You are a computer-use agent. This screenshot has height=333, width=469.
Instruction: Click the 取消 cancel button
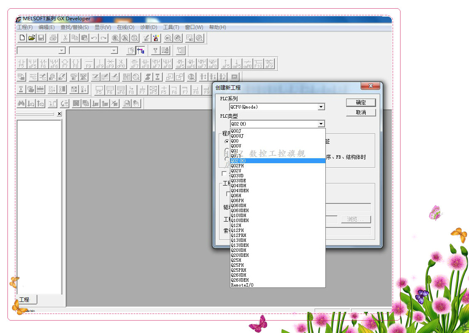tap(361, 113)
